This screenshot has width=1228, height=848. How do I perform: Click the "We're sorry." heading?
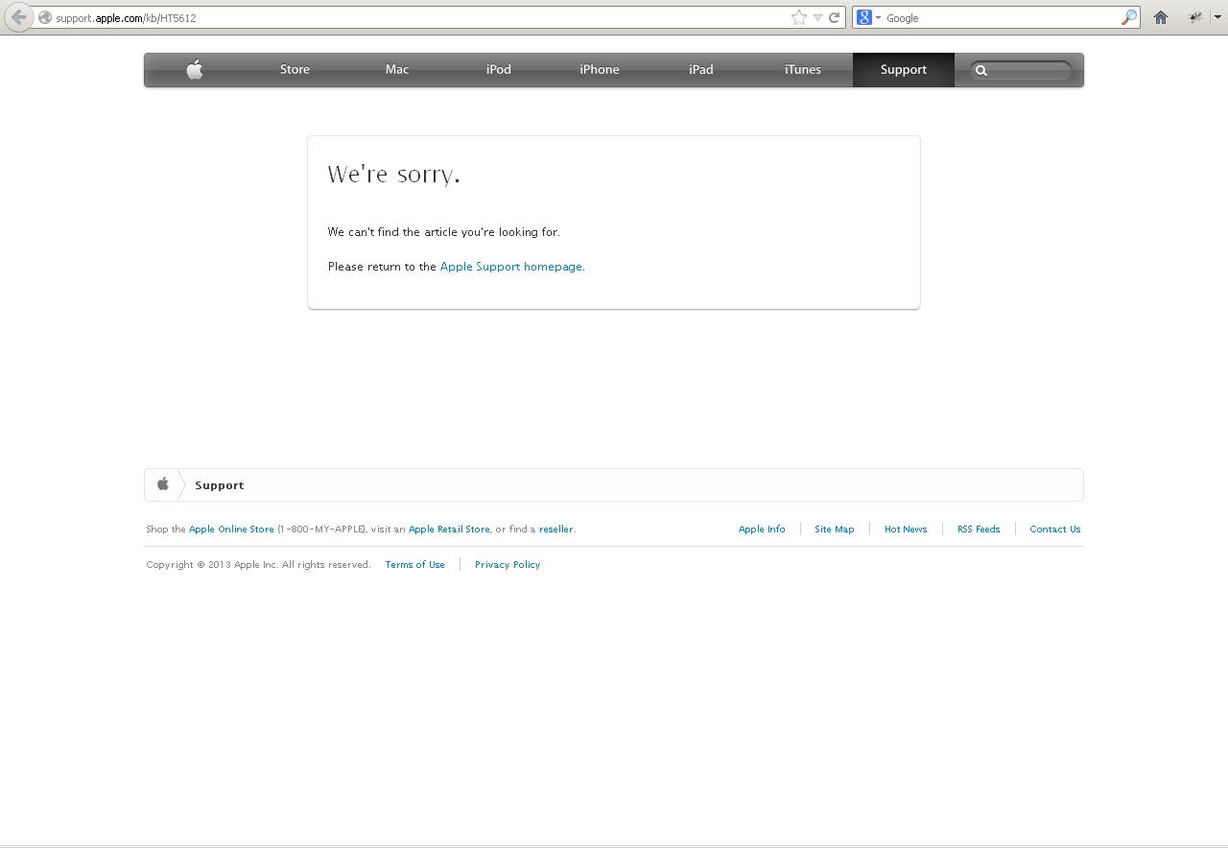pyautogui.click(x=394, y=174)
